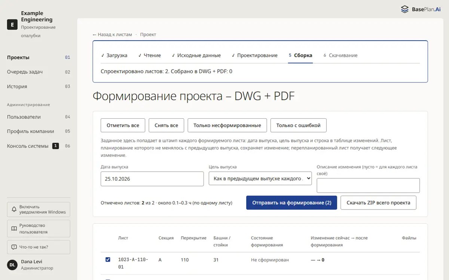
Task: Click Скачать ZIP всего проекта
Action: coord(378,203)
